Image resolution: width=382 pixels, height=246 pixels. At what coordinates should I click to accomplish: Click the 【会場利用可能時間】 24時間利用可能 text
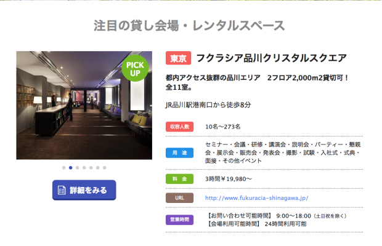256,224
